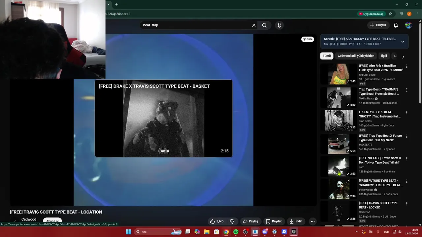Launch Epic Games from the taskbar
Image resolution: width=422 pixels, height=237 pixels.
[x=294, y=232]
